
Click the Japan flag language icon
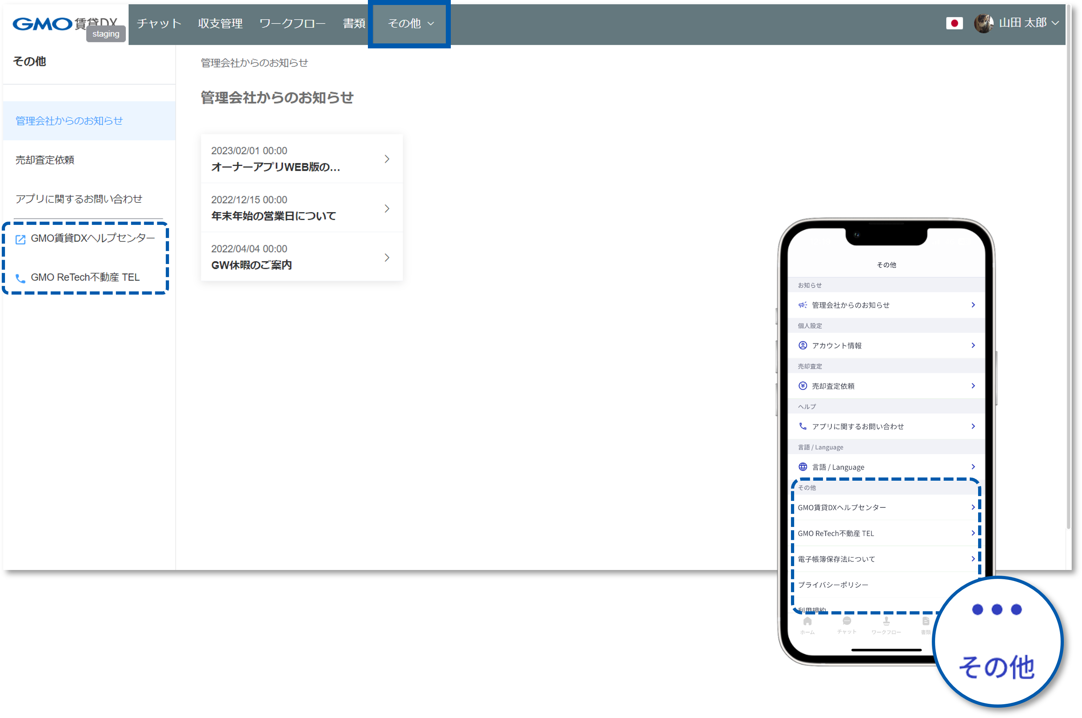point(954,23)
